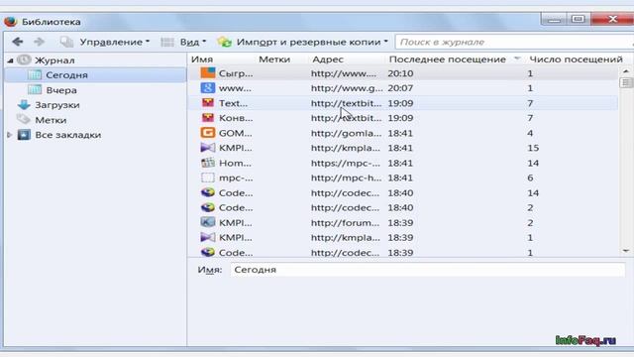Image resolution: width=634 pixels, height=357 pixels.
Task: Click the Вид list view icon
Action: (x=167, y=42)
